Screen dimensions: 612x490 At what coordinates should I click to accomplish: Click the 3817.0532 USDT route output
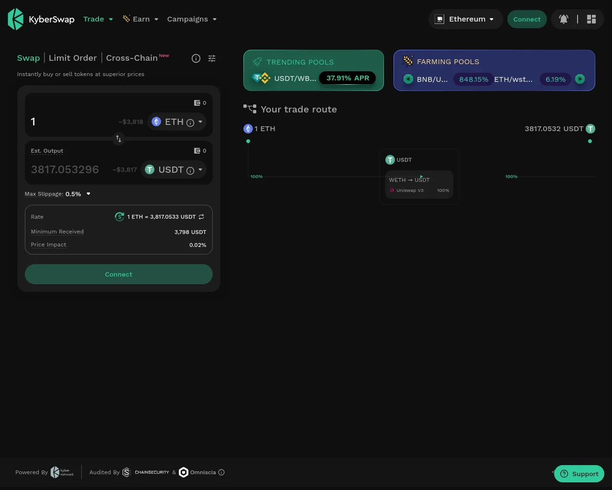point(554,129)
